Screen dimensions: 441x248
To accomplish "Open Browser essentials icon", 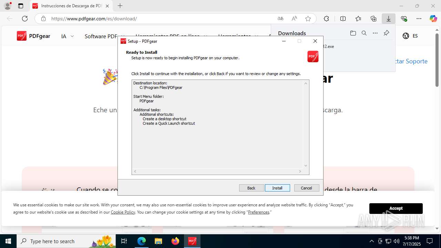I will pos(404,19).
